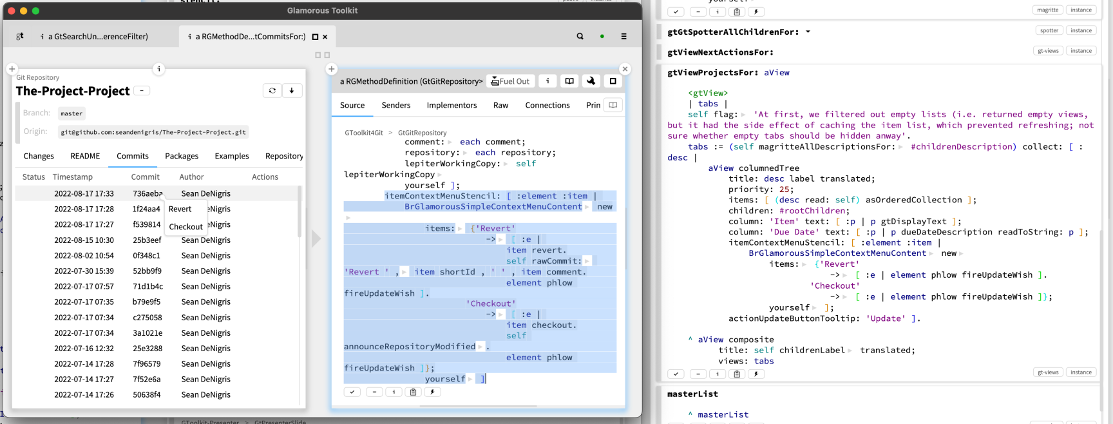1113x424 pixels.
Task: Click the spotter tag on gtGtSpotterAllChildrenFor:
Action: [x=1049, y=30]
